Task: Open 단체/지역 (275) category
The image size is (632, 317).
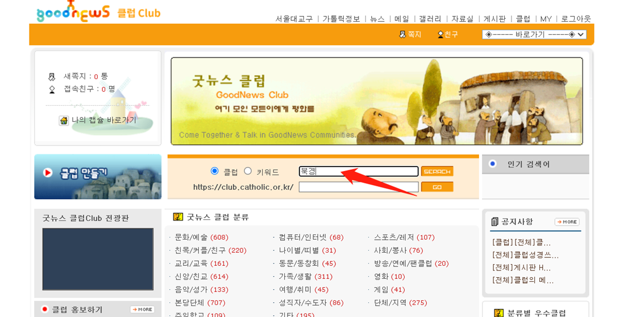Action: [x=400, y=302]
